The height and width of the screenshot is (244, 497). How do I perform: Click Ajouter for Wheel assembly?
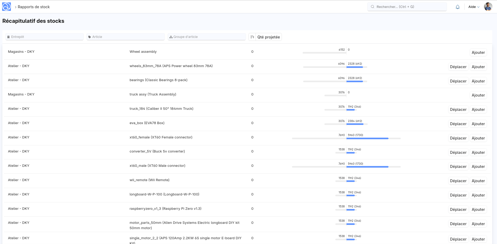point(478,53)
